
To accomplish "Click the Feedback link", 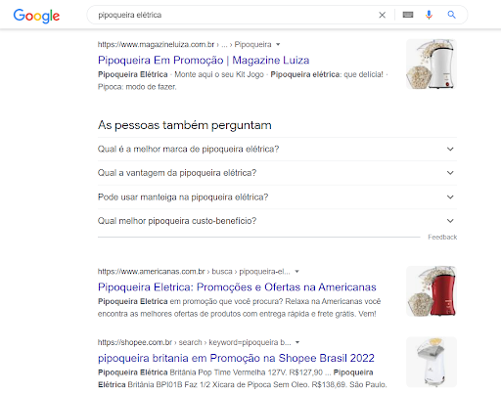I will (442, 238).
